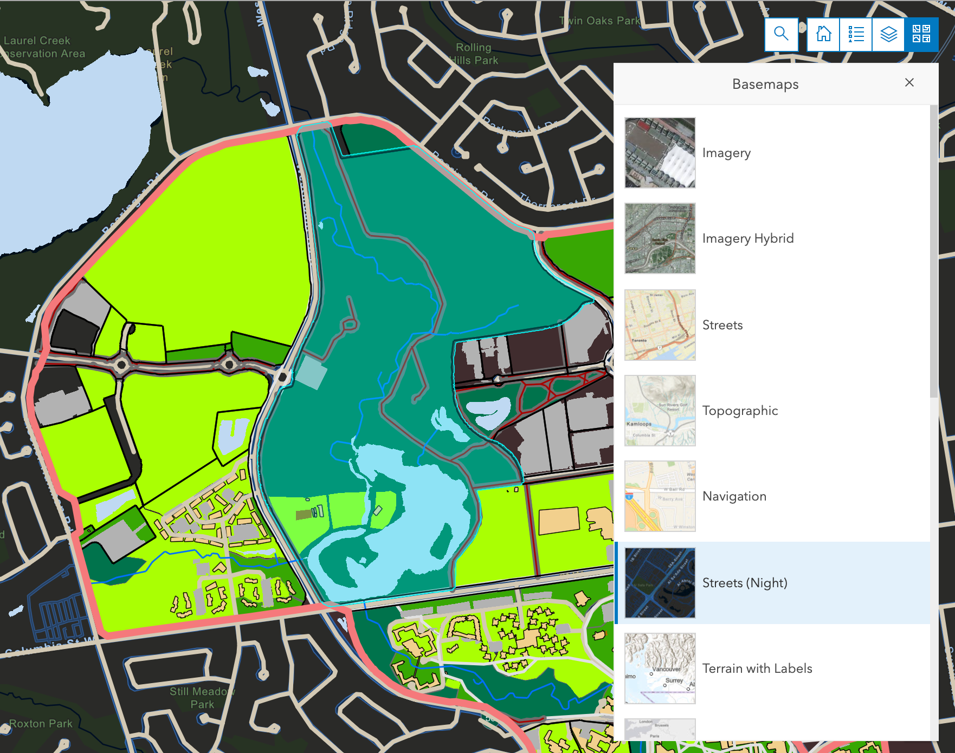Click the Streets (Night) basemap thumbnail
955x753 pixels.
(x=660, y=582)
